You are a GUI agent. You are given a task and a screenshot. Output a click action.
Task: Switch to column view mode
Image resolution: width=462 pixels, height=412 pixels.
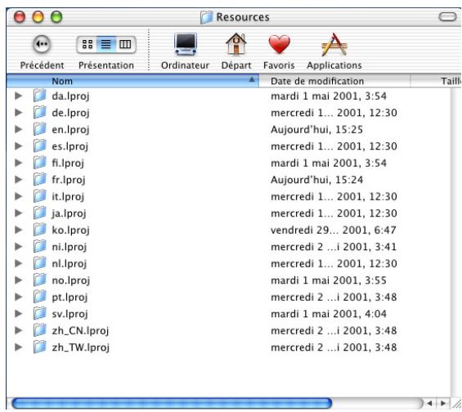(125, 44)
